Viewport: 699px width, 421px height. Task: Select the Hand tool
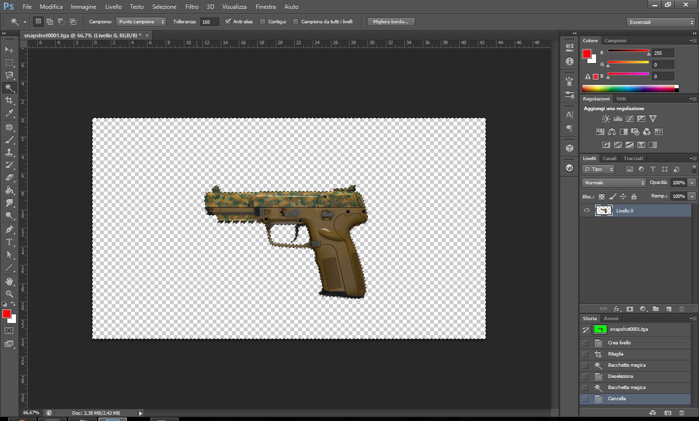(x=9, y=281)
